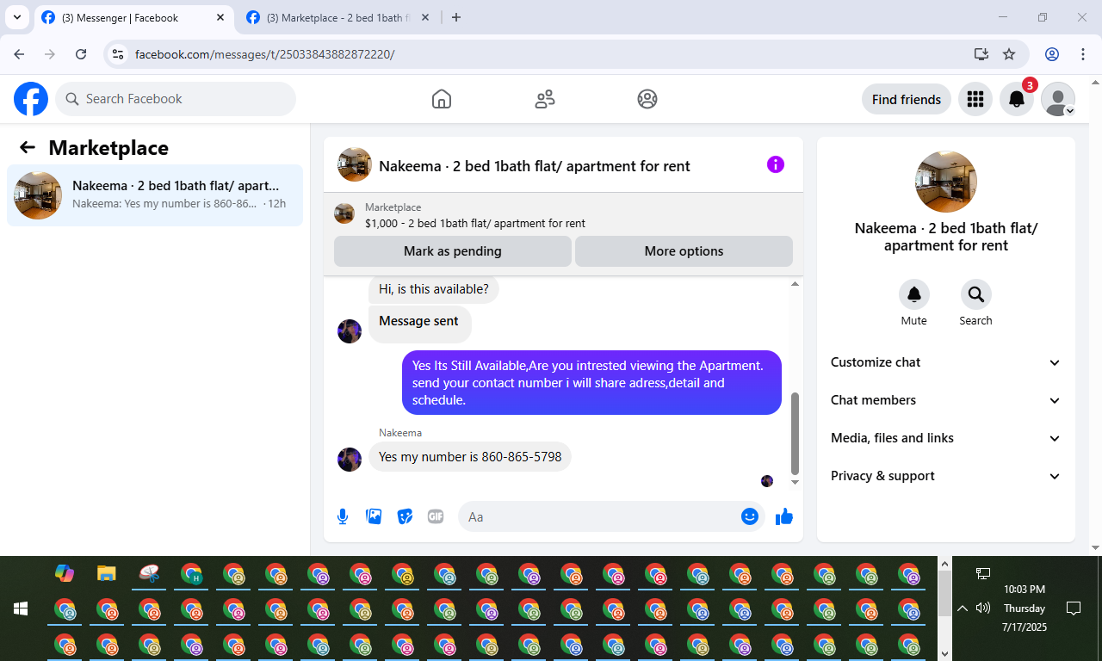Focus the Search Facebook field
Screen dimensions: 1102x661
click(x=176, y=99)
